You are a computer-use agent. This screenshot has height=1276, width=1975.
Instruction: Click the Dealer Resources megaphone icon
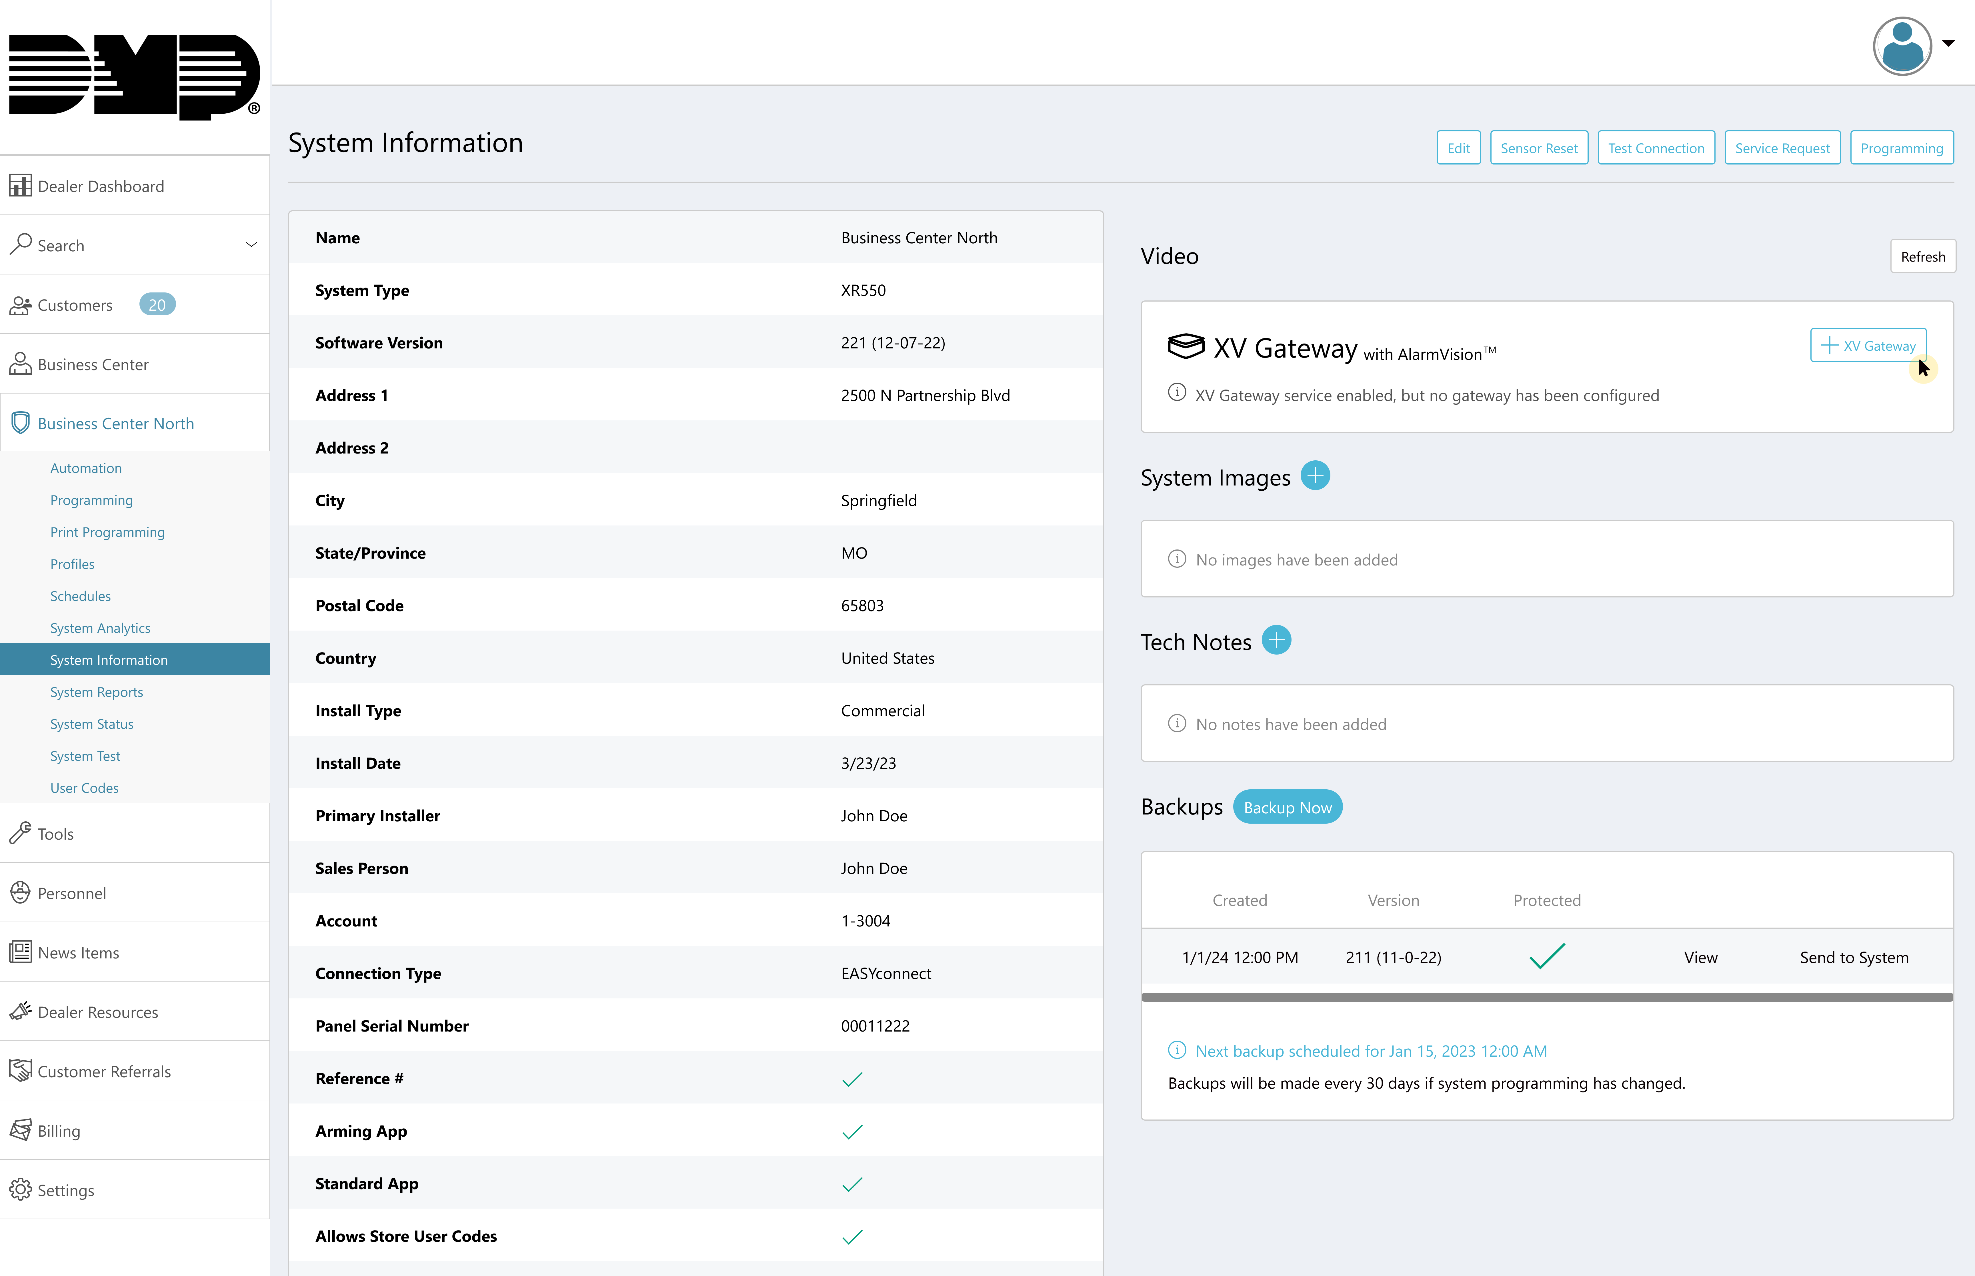21,1012
